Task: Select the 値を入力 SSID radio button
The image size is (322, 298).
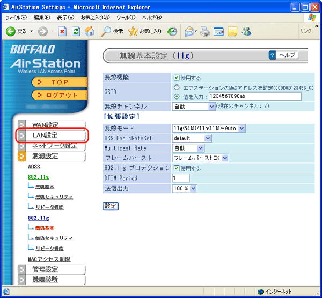Action: pos(177,97)
